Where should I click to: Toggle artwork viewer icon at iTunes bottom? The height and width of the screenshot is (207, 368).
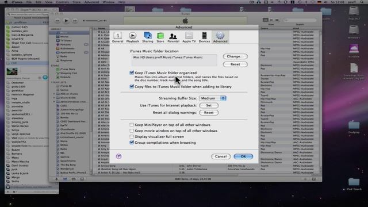click(82, 179)
